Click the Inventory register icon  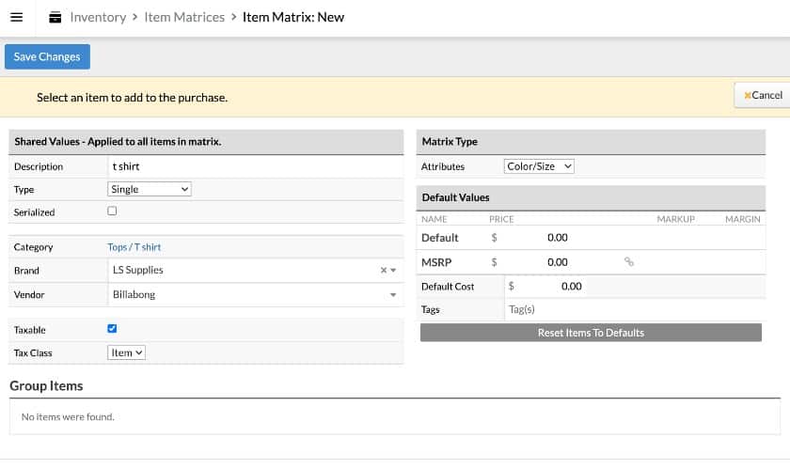[55, 17]
